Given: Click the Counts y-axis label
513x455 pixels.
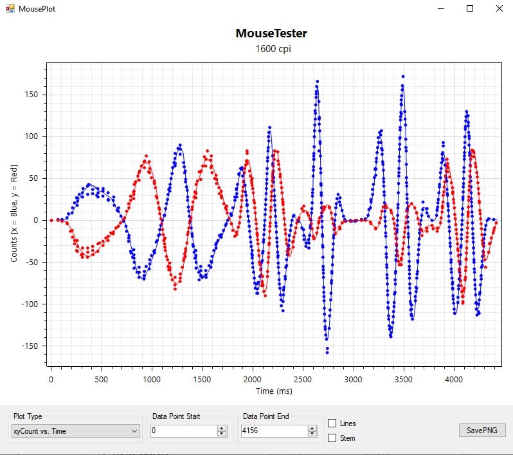Looking at the screenshot, I should [x=14, y=213].
